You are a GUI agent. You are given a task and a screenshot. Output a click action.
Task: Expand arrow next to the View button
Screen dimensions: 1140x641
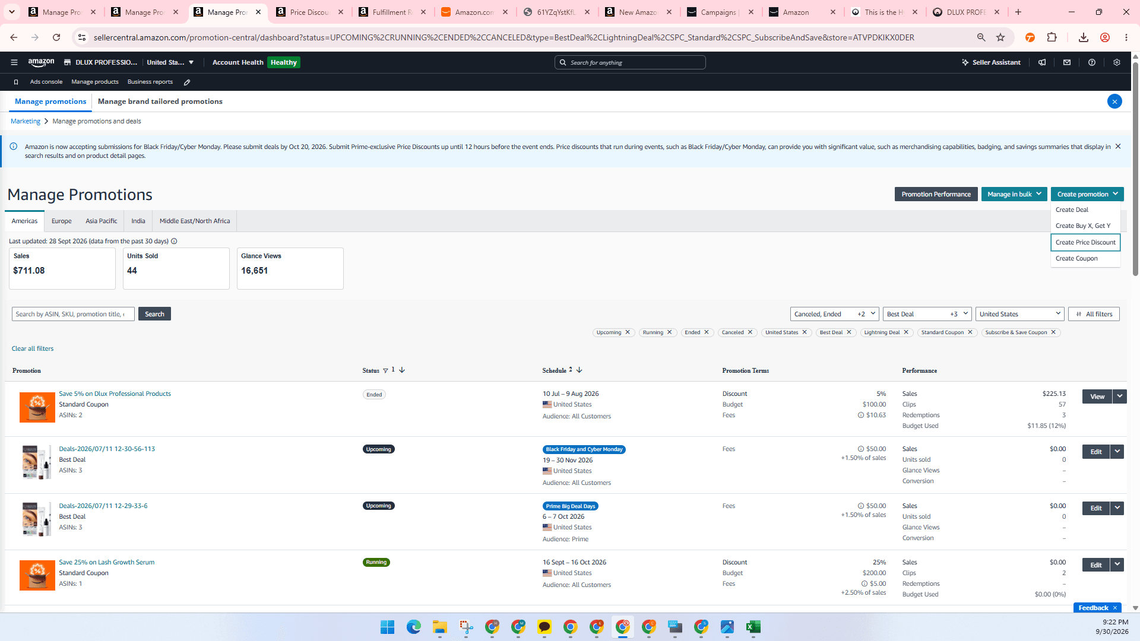click(1120, 396)
